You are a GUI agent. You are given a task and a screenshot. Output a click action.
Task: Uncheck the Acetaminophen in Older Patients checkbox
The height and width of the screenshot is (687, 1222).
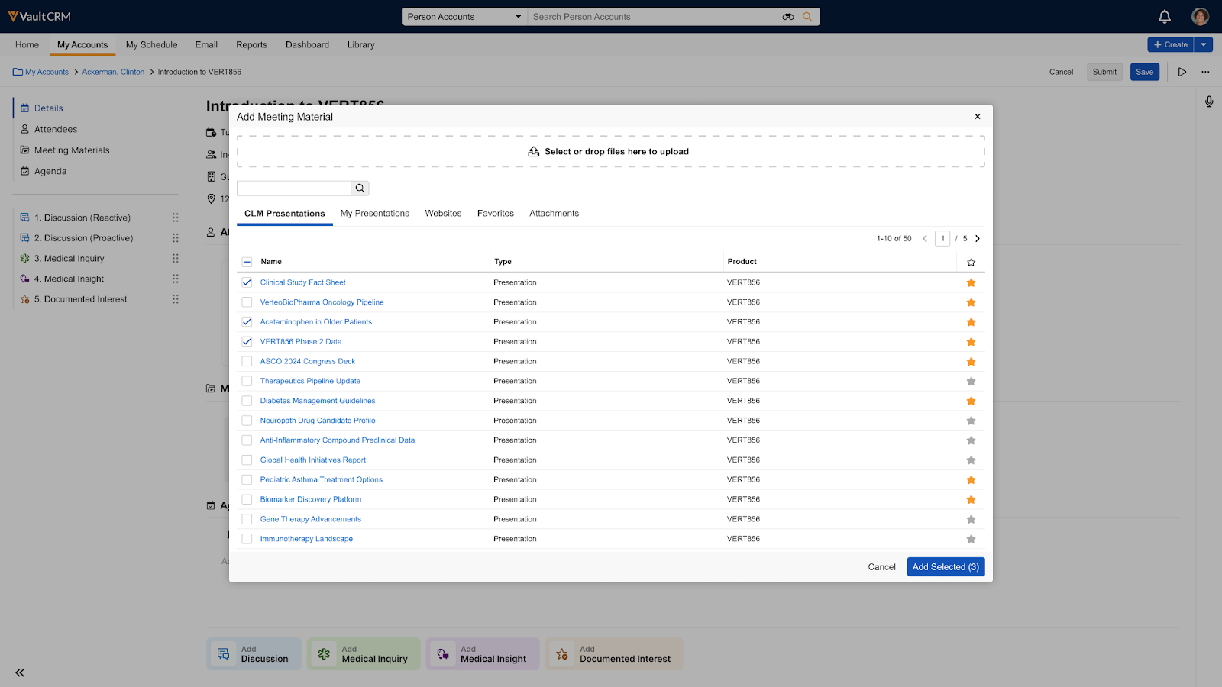(x=247, y=322)
